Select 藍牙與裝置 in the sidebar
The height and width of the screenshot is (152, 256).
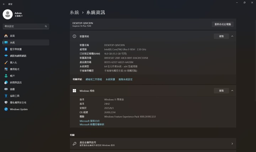coord(26,49)
